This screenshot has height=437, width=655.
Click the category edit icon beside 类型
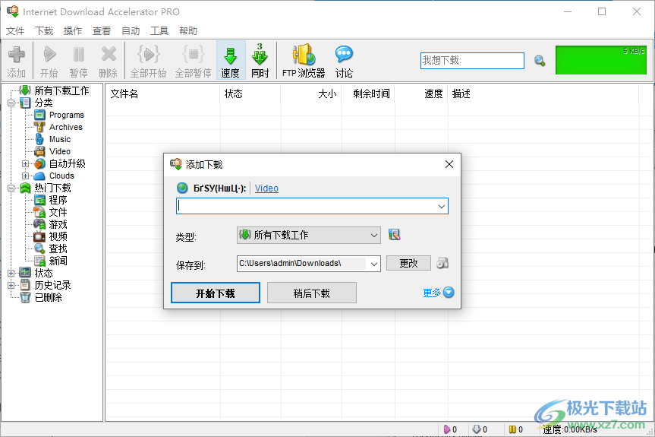394,235
